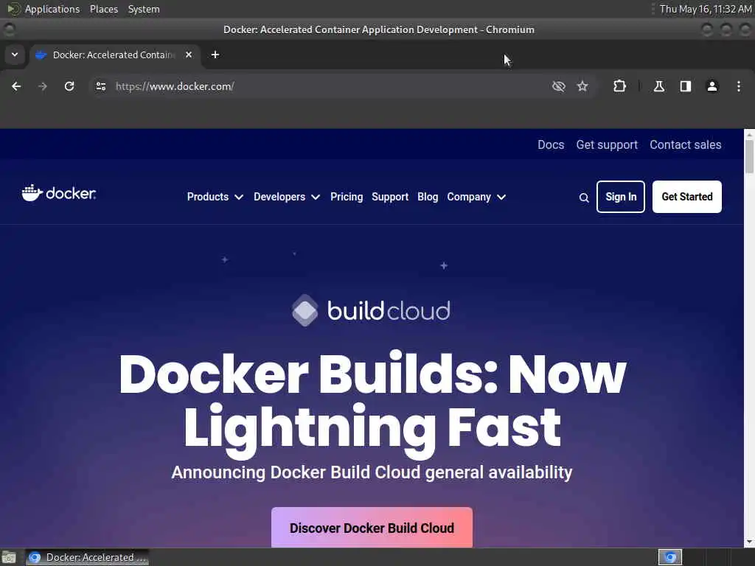Click Discover Docker Build Cloud button
755x566 pixels.
coord(372,528)
